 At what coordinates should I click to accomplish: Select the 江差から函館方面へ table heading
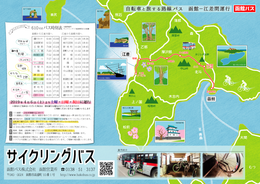(72, 34)
